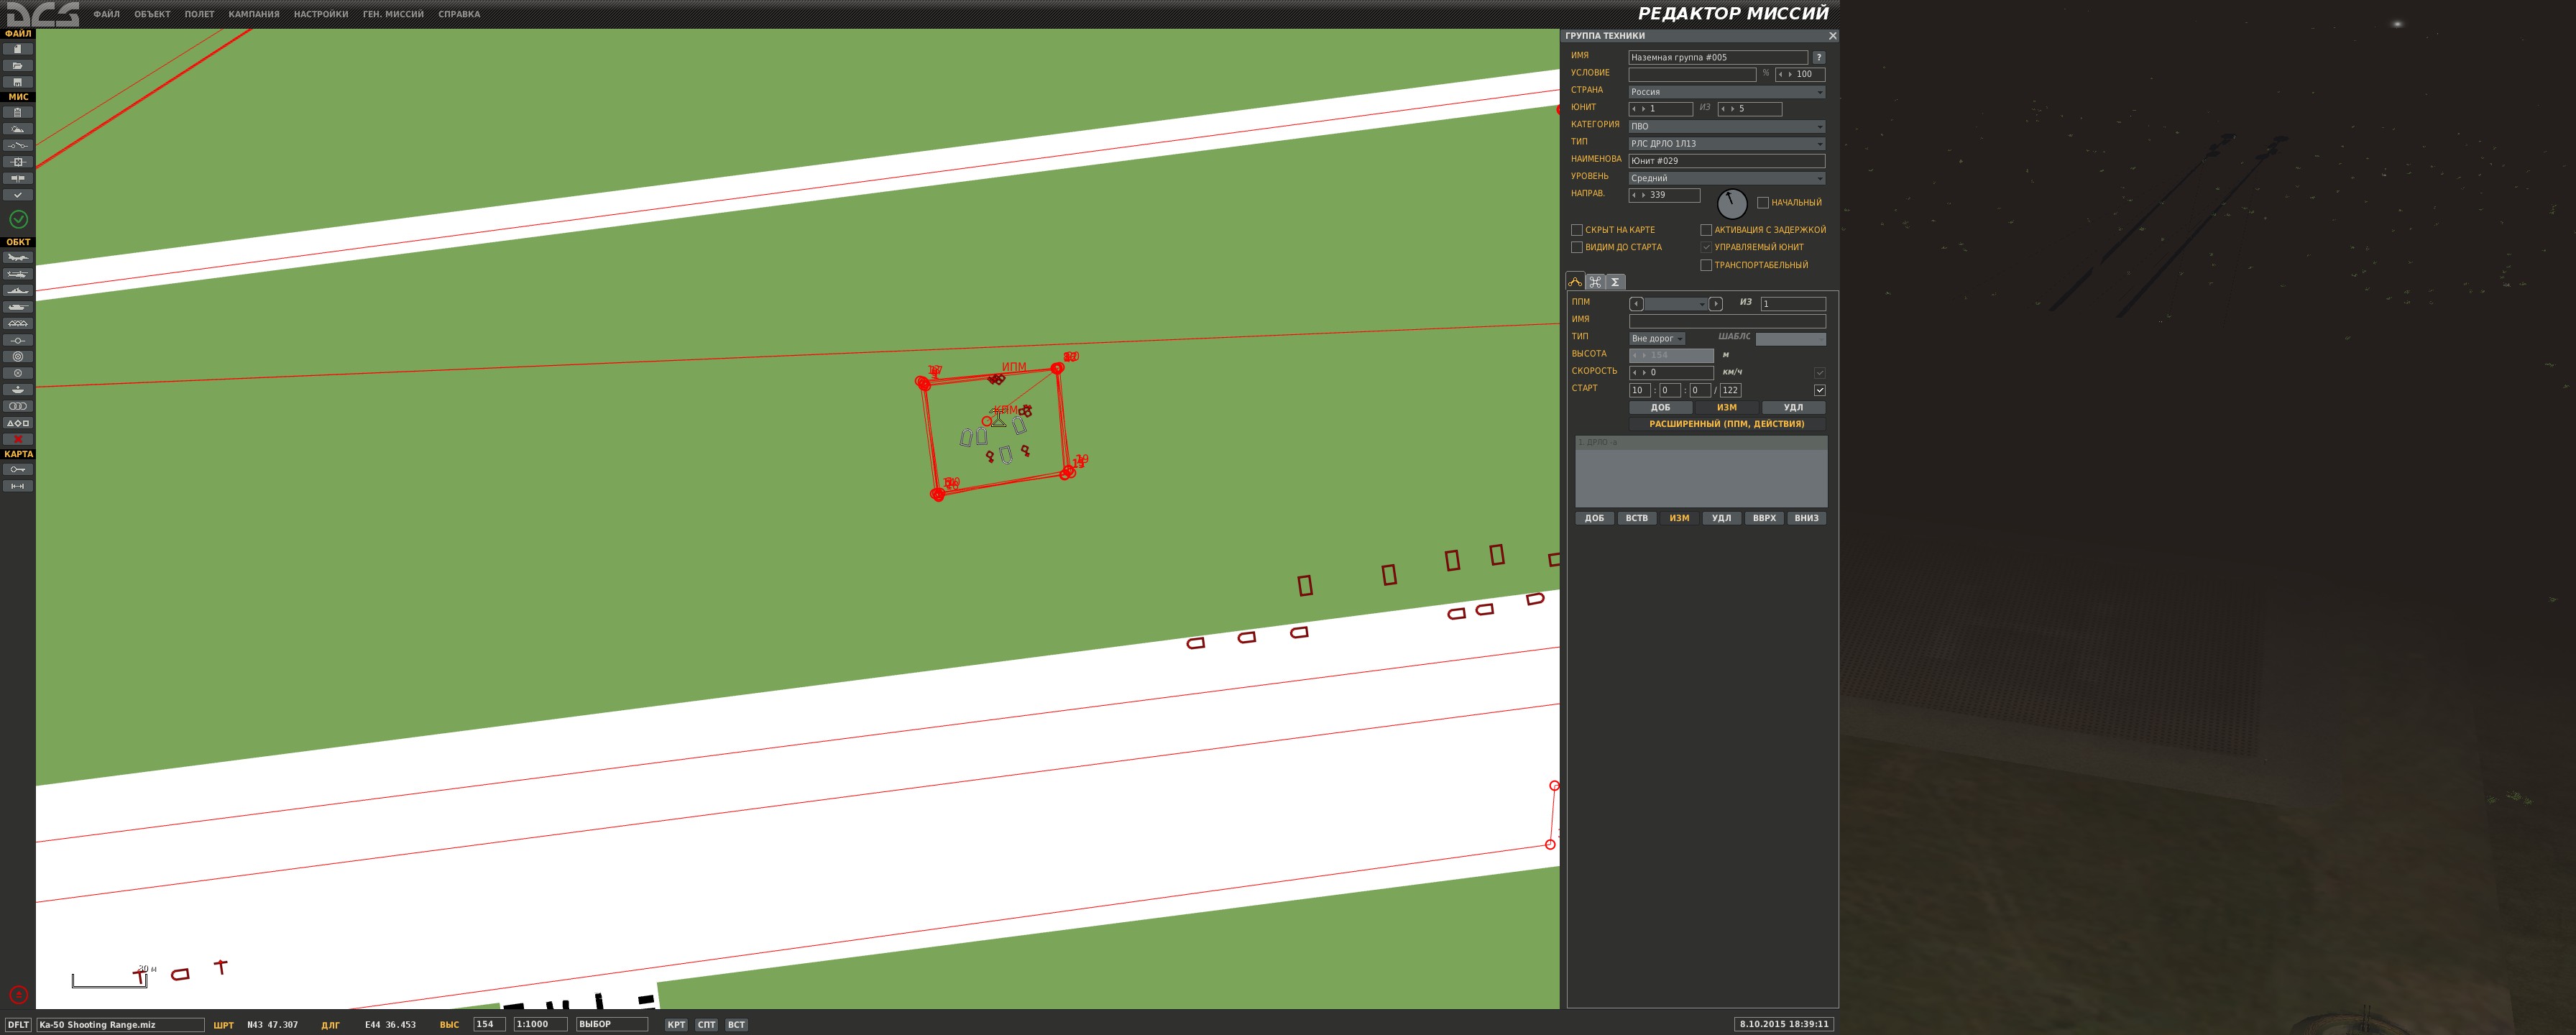The image size is (2576, 1035).
Task: Open the НАСТРОЙКИ menu
Action: coord(321,14)
